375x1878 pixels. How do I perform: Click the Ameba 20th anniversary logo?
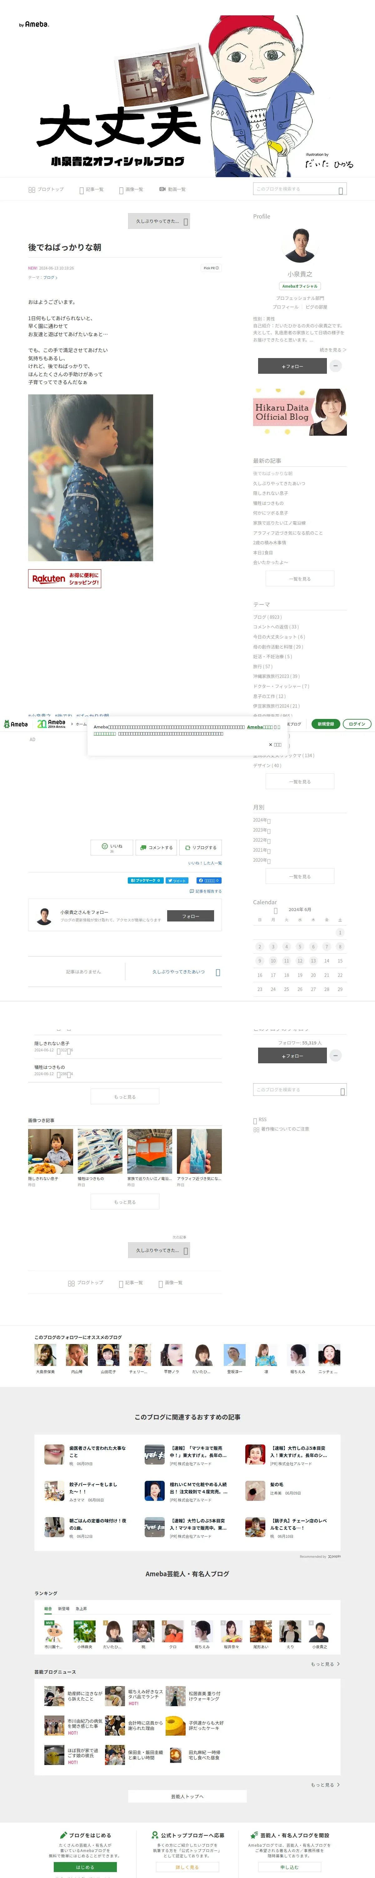pos(51,724)
